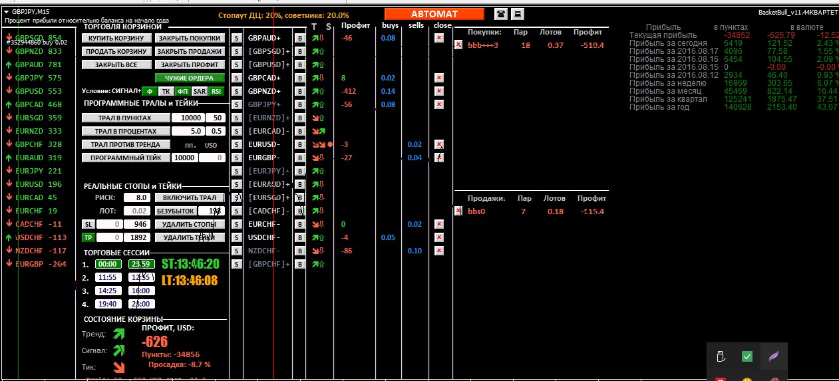
Task: Switch the АВТОМАТ mode button
Action: point(434,14)
